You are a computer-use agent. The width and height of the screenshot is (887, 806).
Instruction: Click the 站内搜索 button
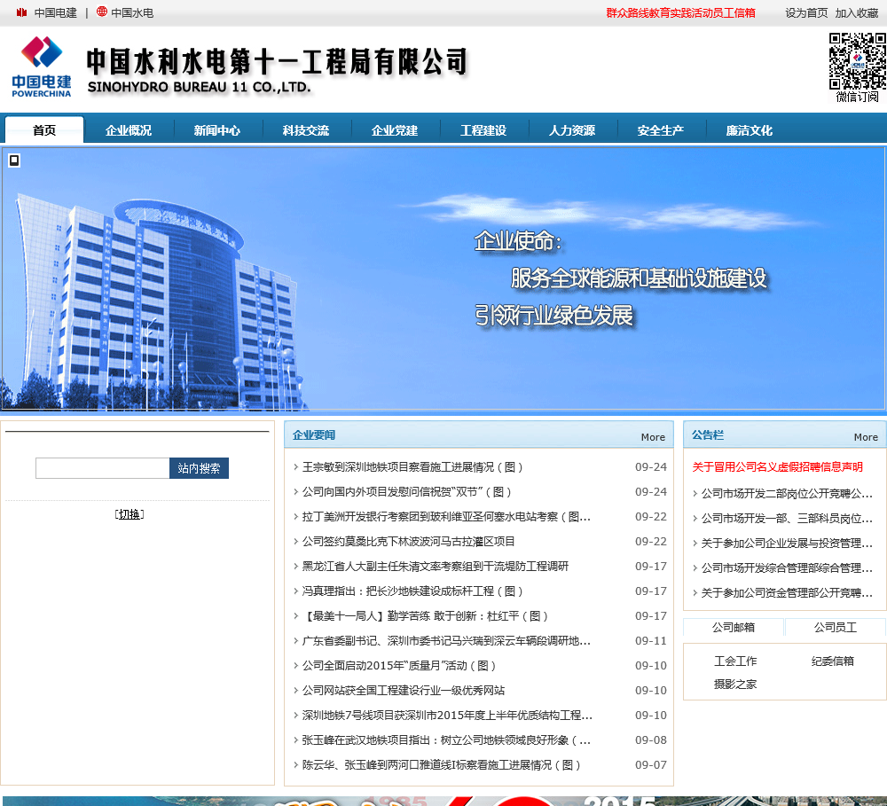[199, 468]
